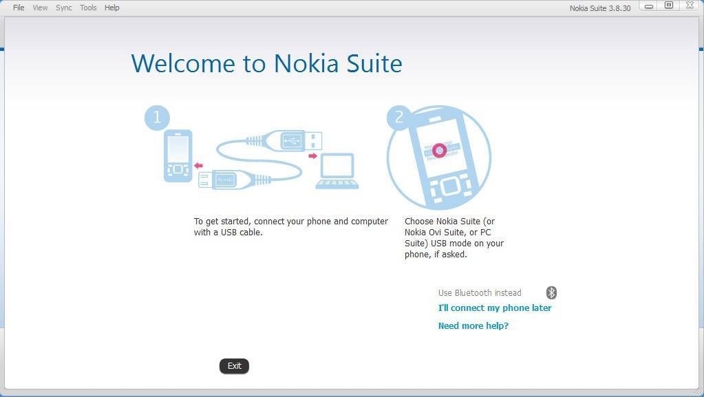This screenshot has width=704, height=397.
Task: Open the Tools menu
Action: coord(87,8)
